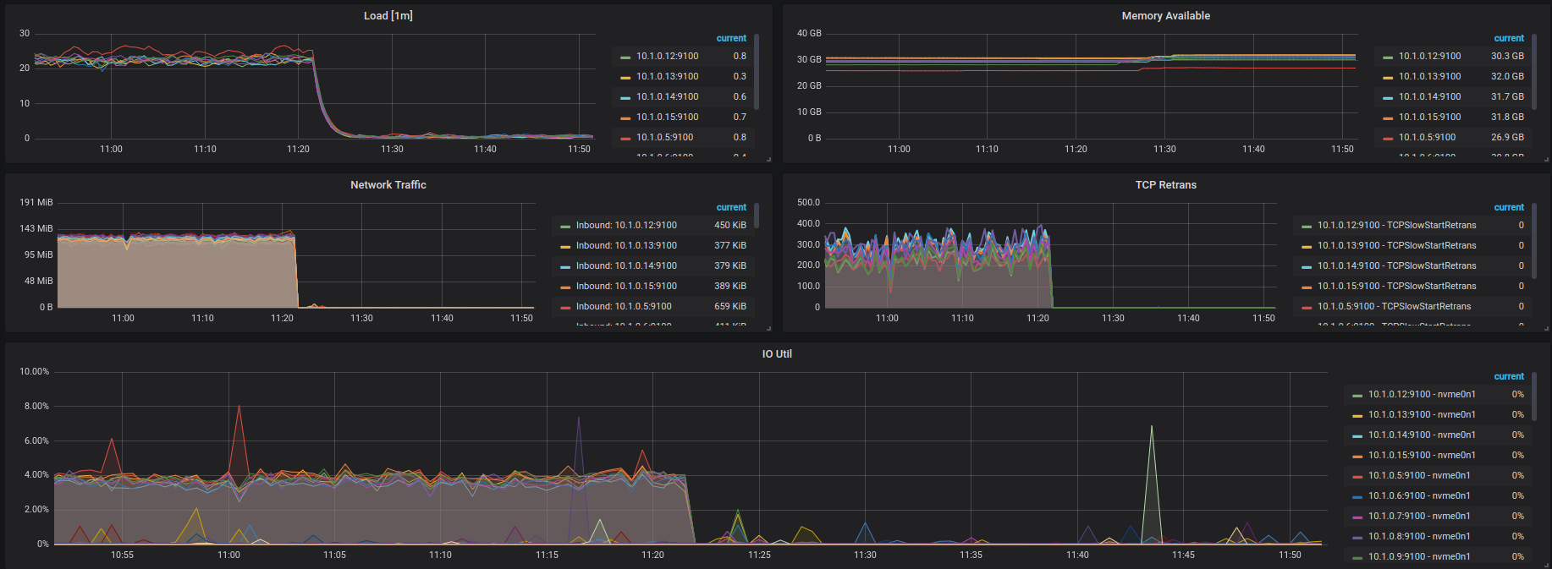Click the 31.8 GB value for 10.1.0.15:9100
The height and width of the screenshot is (569, 1552).
coord(1507,117)
